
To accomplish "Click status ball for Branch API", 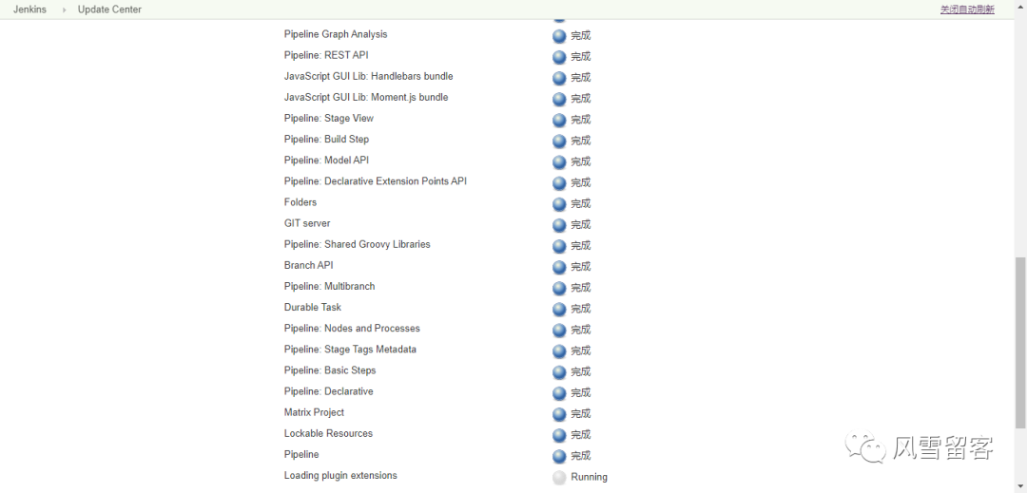I will (559, 267).
